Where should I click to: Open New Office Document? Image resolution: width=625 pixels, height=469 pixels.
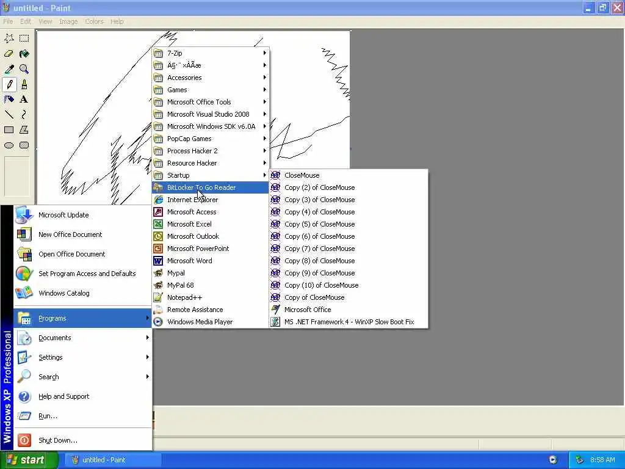pos(82,234)
